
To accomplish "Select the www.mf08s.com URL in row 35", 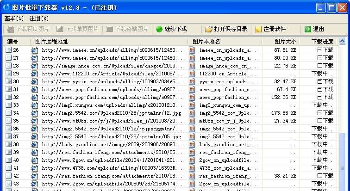I will pyautogui.click(x=112, y=121).
